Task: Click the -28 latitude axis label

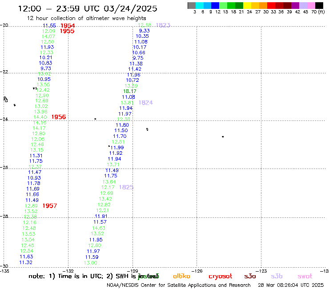Action: click(x=4, y=216)
